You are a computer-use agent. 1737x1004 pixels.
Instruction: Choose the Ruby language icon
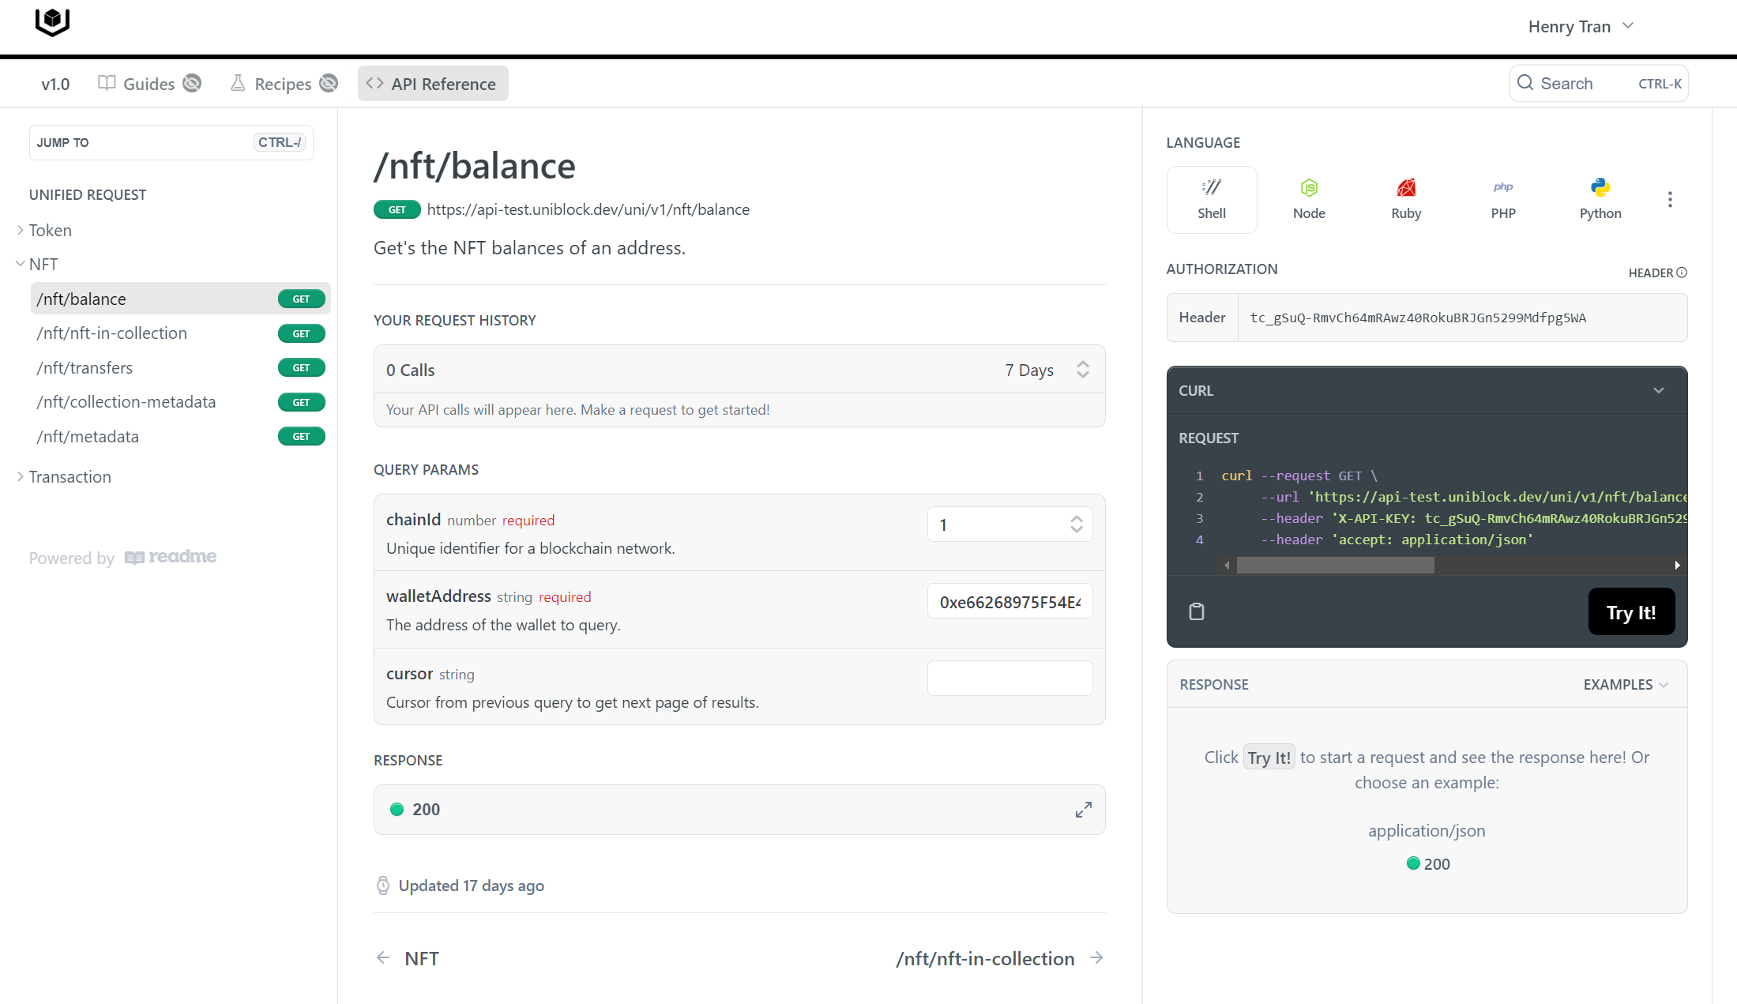(1405, 199)
